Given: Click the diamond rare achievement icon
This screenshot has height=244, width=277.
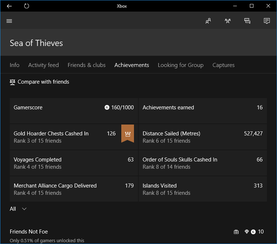Looking at the screenshot, I should pyautogui.click(x=247, y=231).
